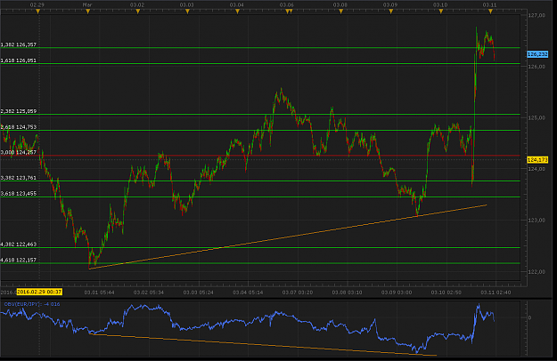This screenshot has width=557, height=361.
Task: Click the yellow day marker under 03.04
Action: coord(237,12)
